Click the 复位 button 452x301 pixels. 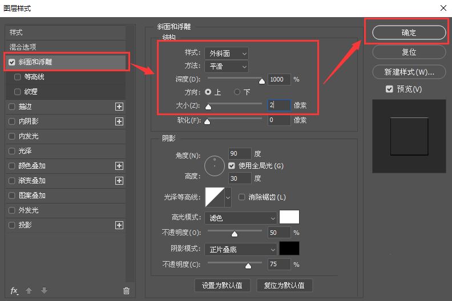pos(409,52)
